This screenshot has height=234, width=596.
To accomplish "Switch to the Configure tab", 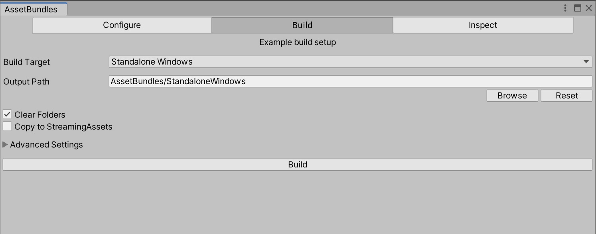I will (x=122, y=25).
